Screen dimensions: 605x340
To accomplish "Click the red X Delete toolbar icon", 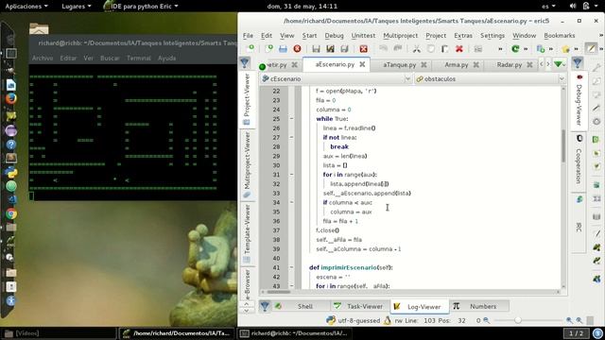I will (458, 48).
